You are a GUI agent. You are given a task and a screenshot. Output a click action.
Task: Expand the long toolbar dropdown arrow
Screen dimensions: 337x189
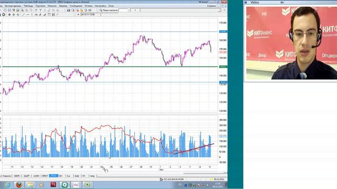click(x=219, y=10)
